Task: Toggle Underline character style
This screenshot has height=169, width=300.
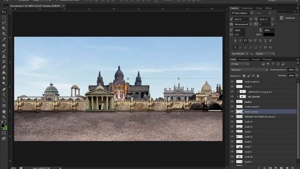Action: (x=265, y=41)
